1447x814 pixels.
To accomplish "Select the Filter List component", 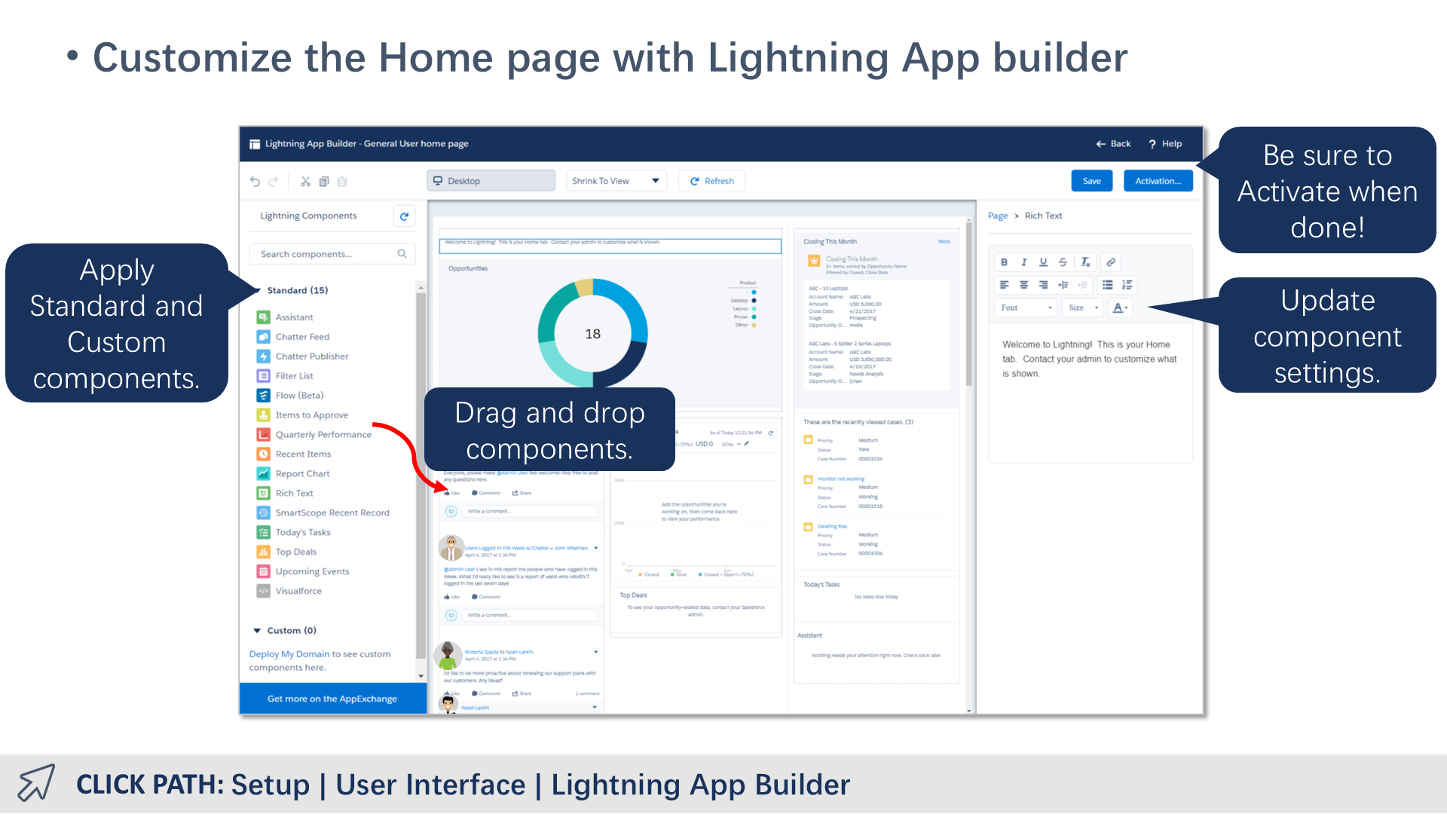I will 285,376.
